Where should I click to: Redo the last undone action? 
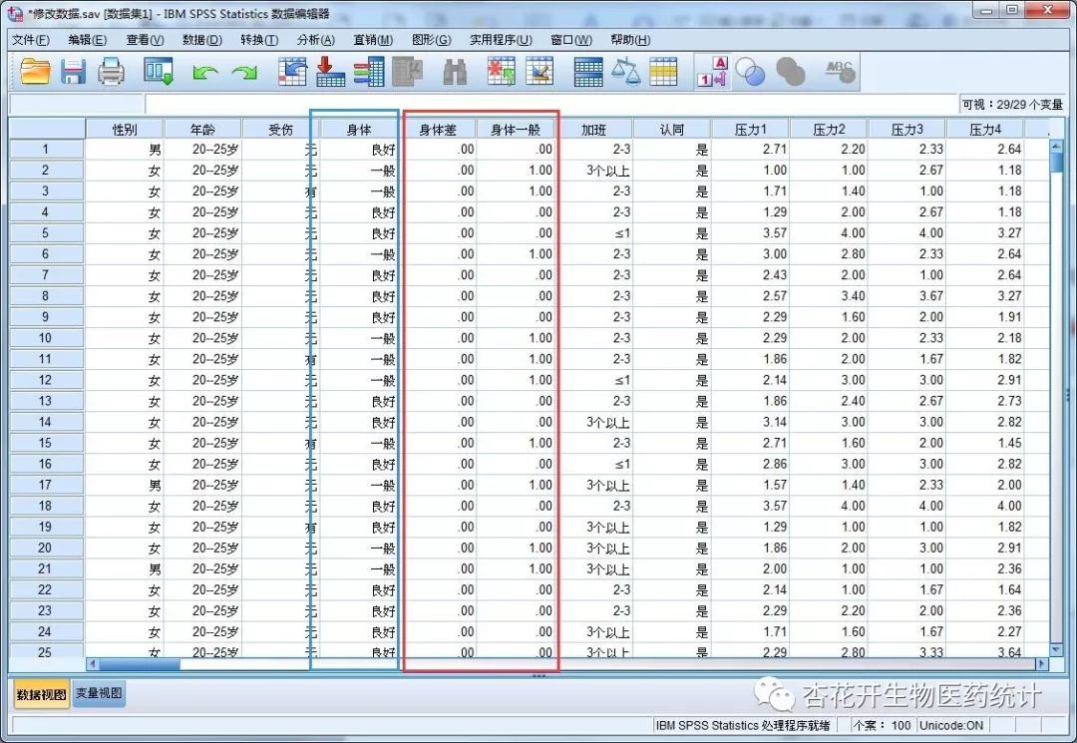pyautogui.click(x=244, y=71)
